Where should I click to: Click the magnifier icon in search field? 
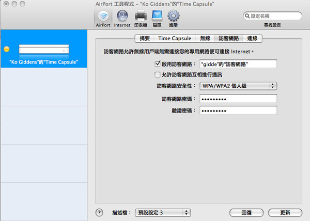tap(247, 16)
